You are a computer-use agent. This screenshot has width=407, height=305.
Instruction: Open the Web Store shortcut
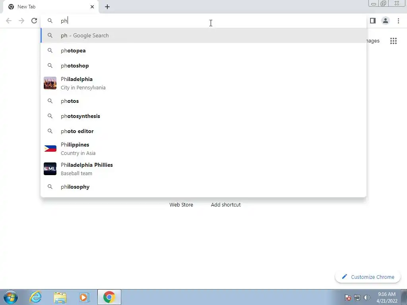tap(181, 205)
